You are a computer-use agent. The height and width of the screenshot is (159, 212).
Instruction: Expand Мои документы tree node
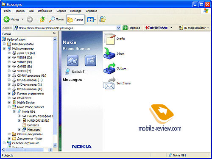tap(4, 44)
